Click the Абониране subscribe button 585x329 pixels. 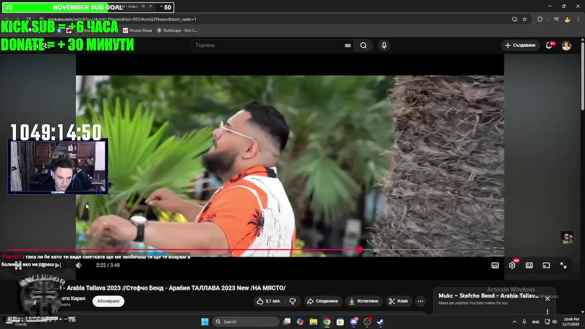click(108, 301)
